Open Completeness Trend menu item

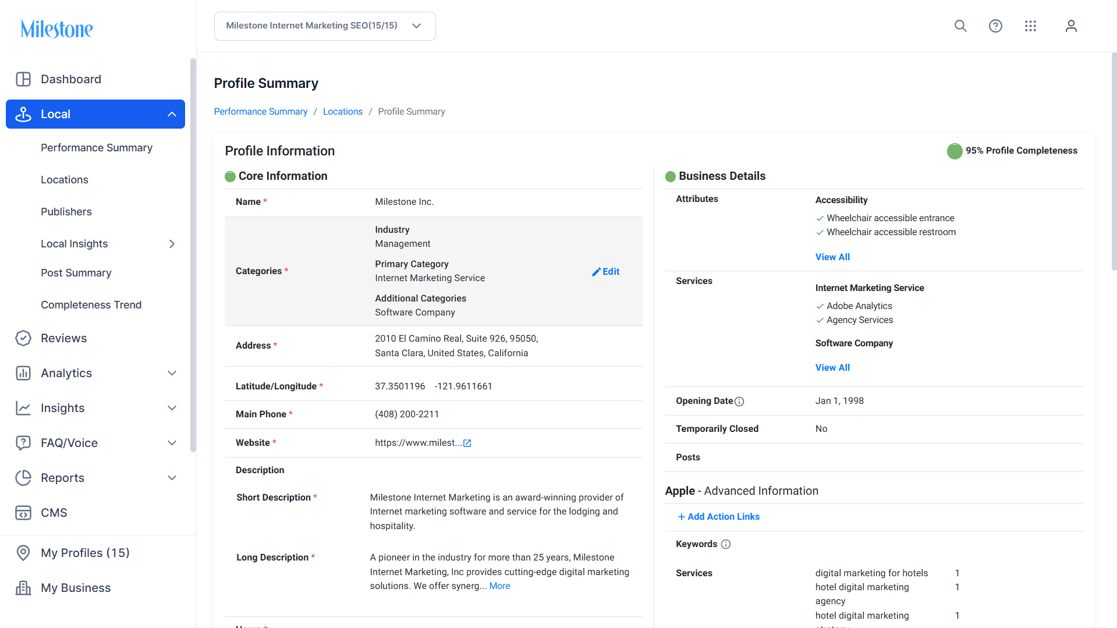click(x=91, y=305)
